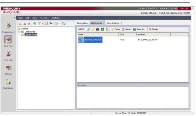Image resolution: width=196 pixels, height=116 pixels.
Task: Attach from clipboard icon
Action: click(107, 29)
